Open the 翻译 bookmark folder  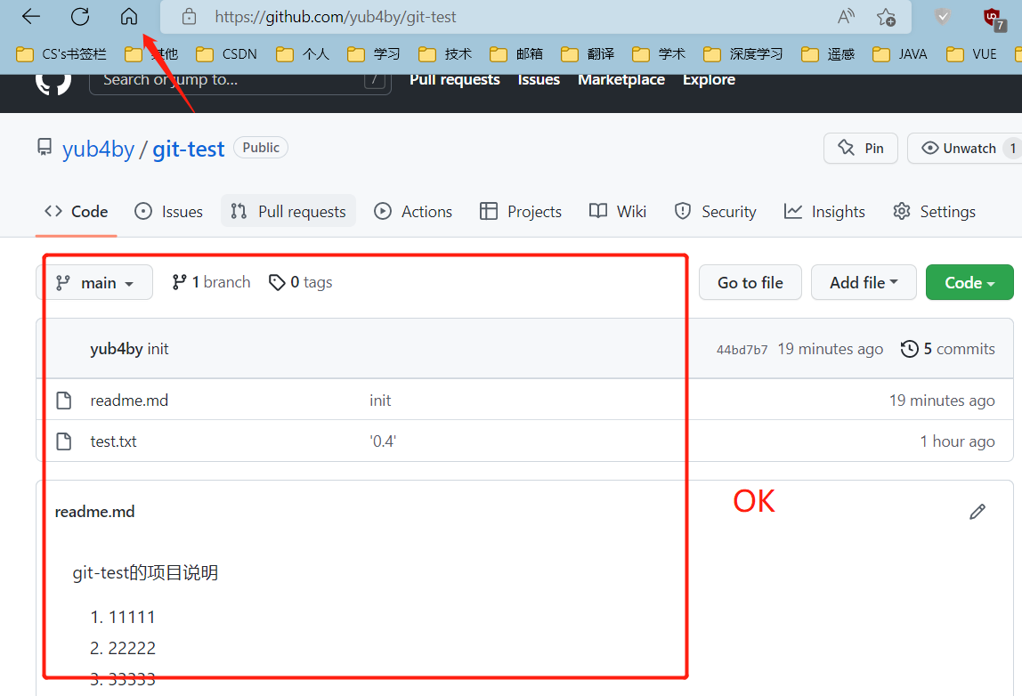pyautogui.click(x=587, y=54)
